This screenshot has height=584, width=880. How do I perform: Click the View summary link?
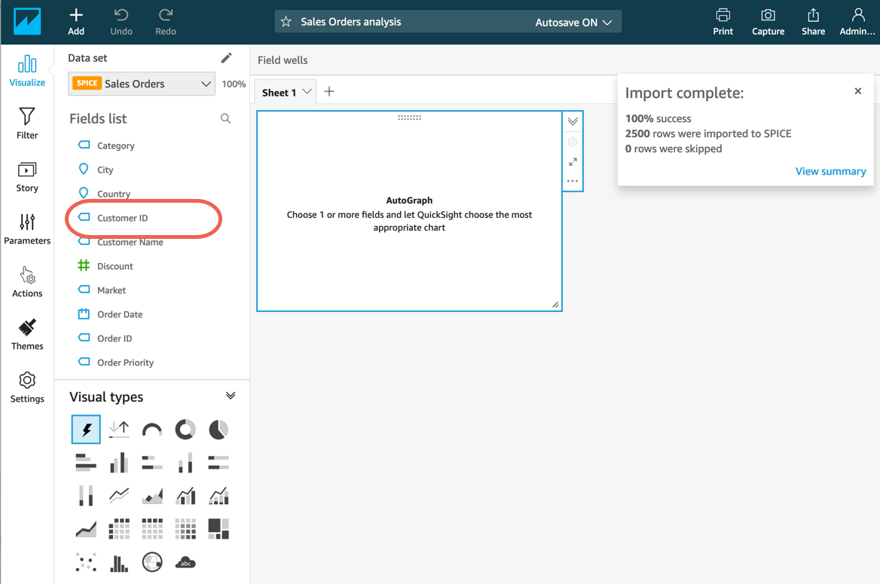pyautogui.click(x=830, y=171)
